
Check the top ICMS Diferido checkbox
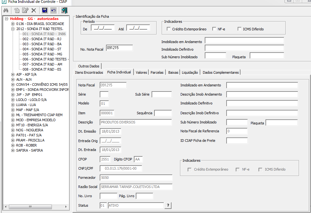click(x=240, y=29)
